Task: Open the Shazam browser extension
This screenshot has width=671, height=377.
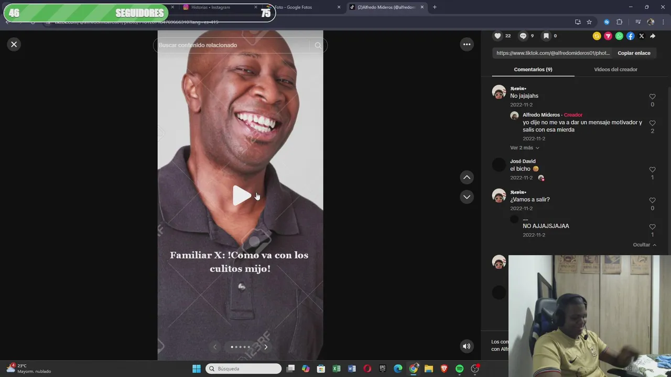Action: 607,22
